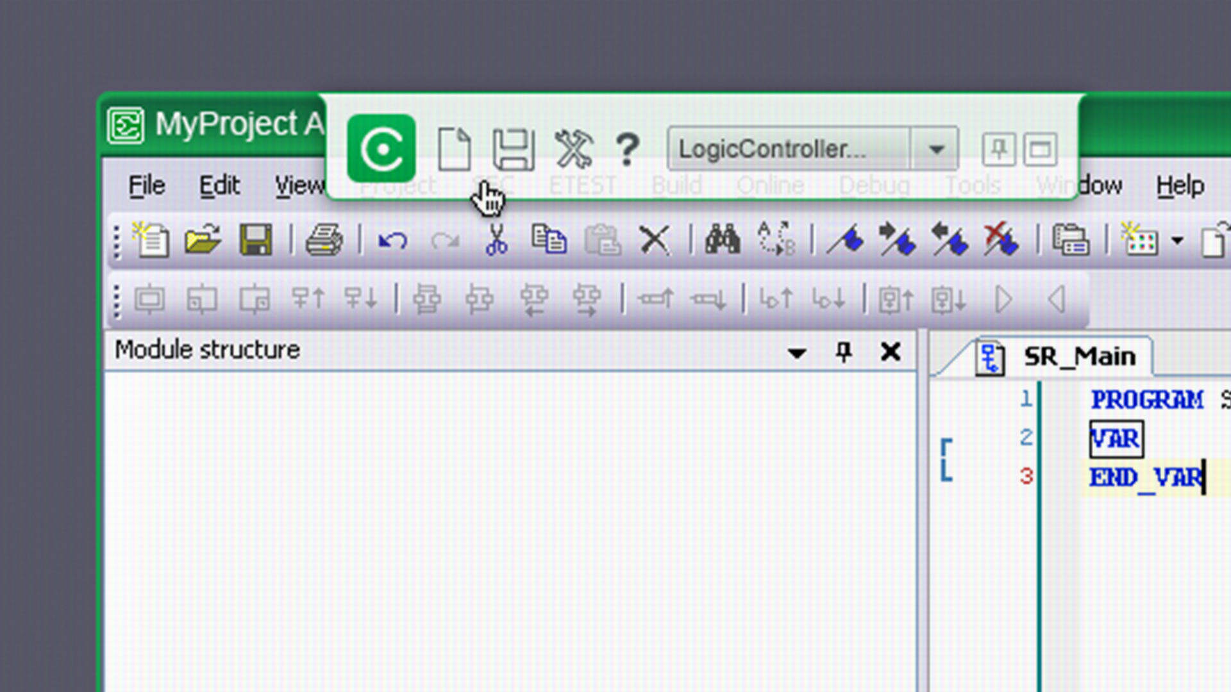Close the Module structure panel

pos(891,351)
